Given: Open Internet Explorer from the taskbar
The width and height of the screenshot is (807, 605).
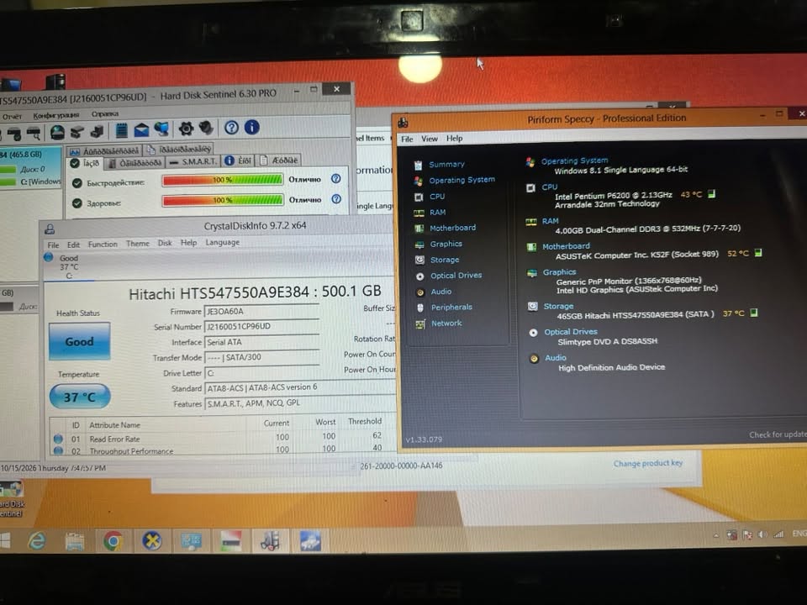Looking at the screenshot, I should pos(37,541).
